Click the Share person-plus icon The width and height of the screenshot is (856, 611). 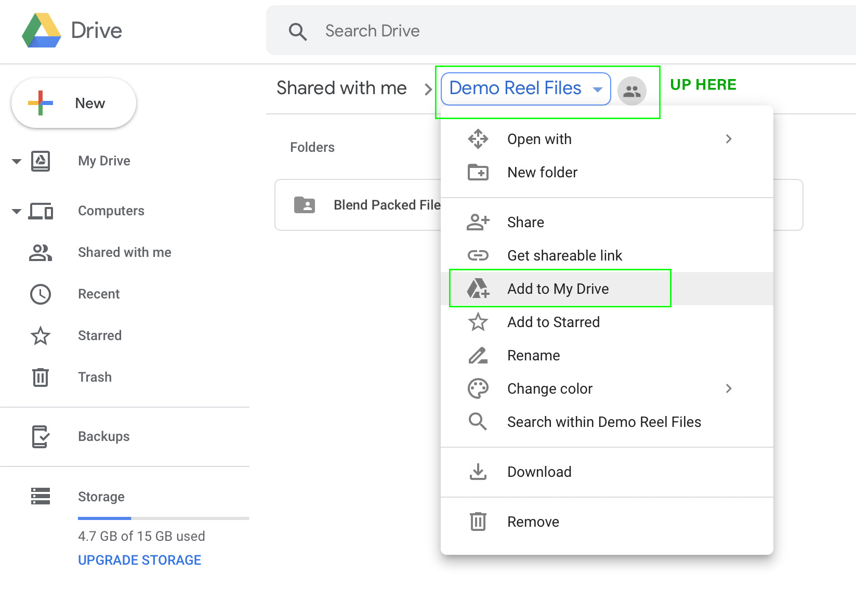478,222
